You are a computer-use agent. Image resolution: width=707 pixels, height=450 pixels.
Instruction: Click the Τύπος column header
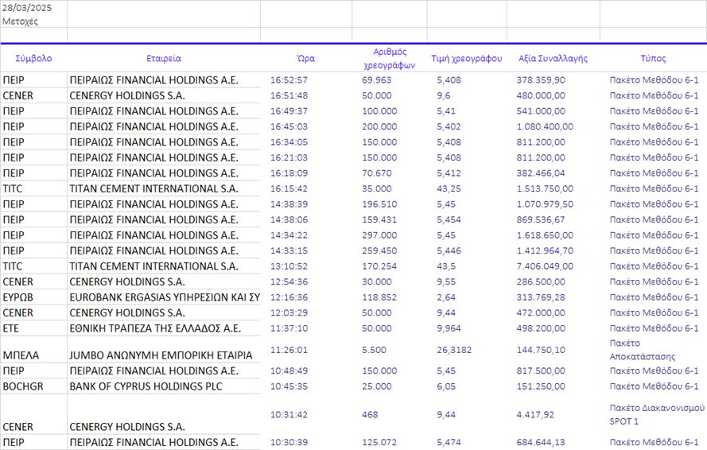[654, 58]
